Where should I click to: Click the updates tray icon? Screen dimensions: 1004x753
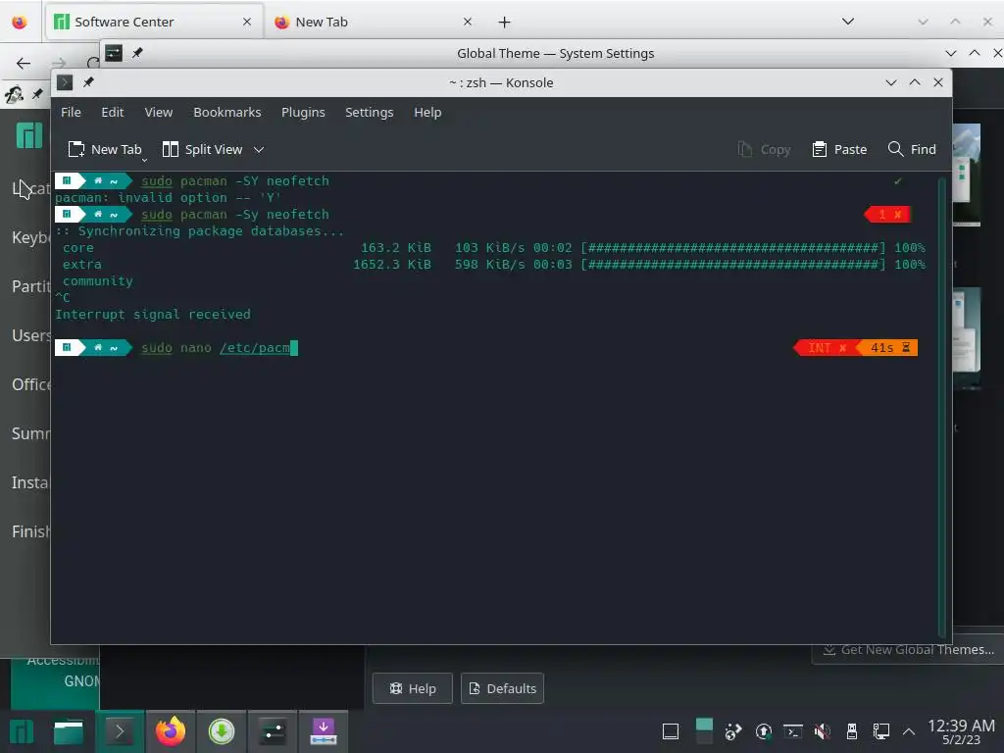(x=763, y=731)
